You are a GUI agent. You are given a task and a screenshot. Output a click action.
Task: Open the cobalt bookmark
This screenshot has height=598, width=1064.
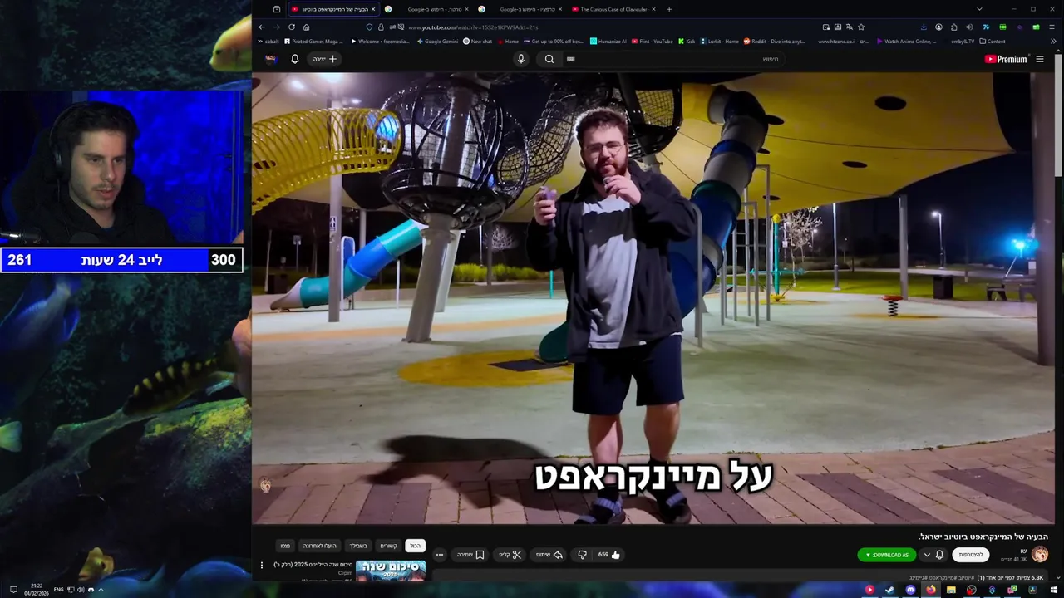click(x=269, y=41)
